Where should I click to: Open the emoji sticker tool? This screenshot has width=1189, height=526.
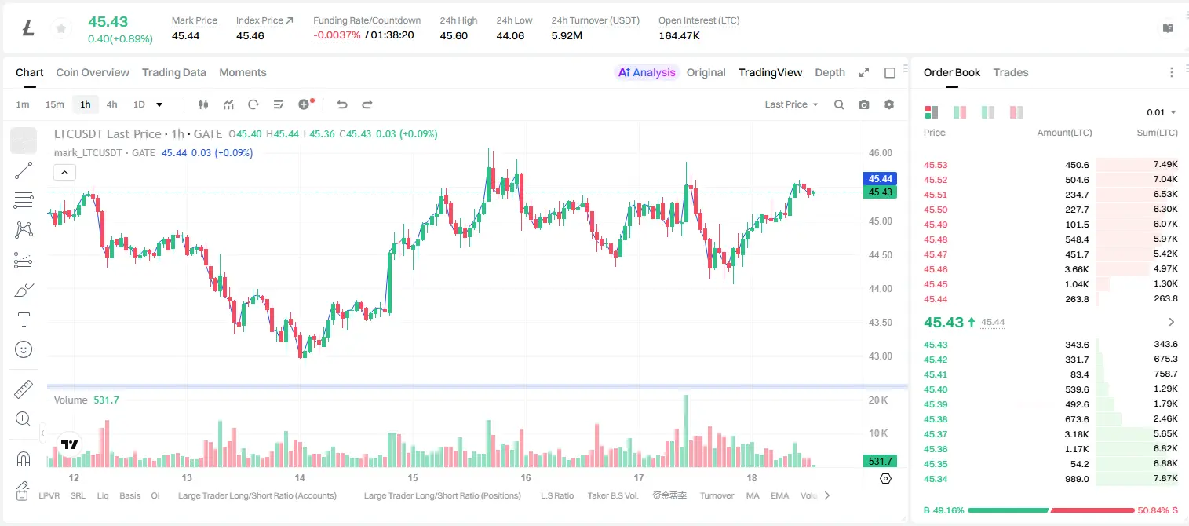24,349
